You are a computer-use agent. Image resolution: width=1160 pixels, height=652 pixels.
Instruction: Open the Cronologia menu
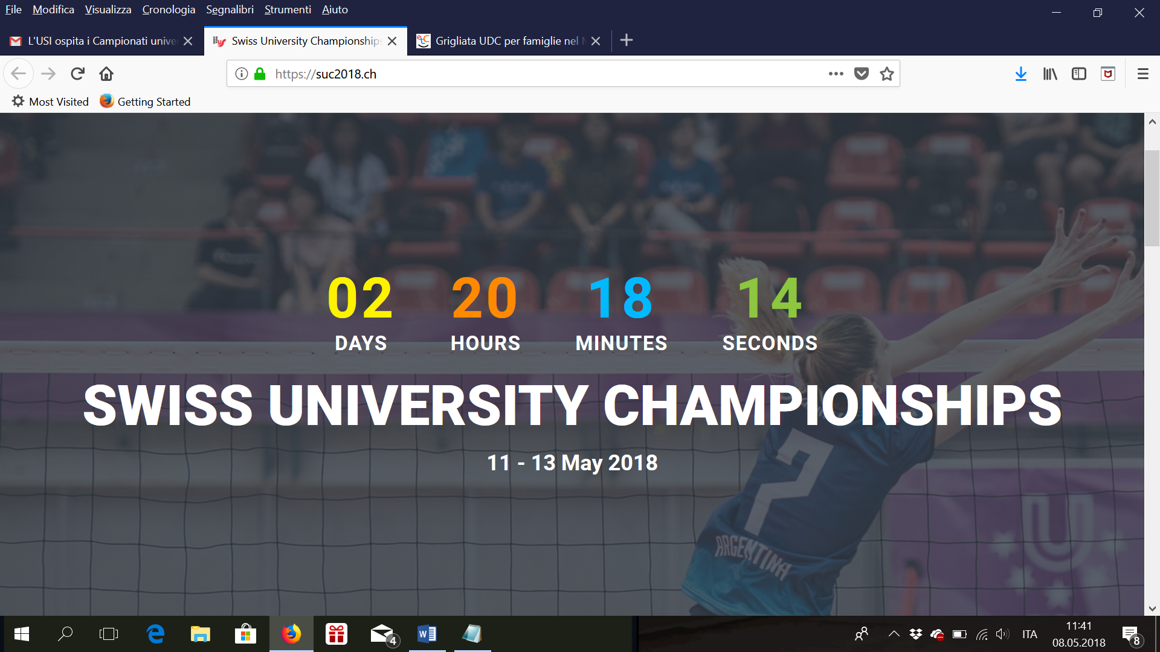pos(169,10)
